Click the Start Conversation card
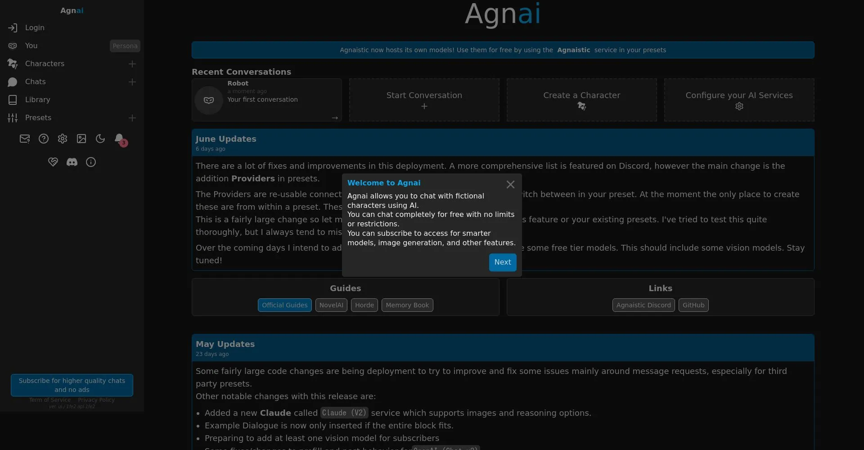 [x=424, y=100]
